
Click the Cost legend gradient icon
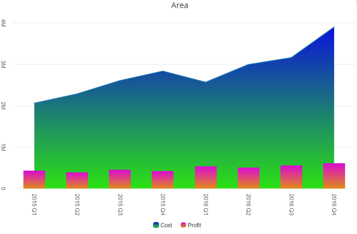pyautogui.click(x=156, y=225)
